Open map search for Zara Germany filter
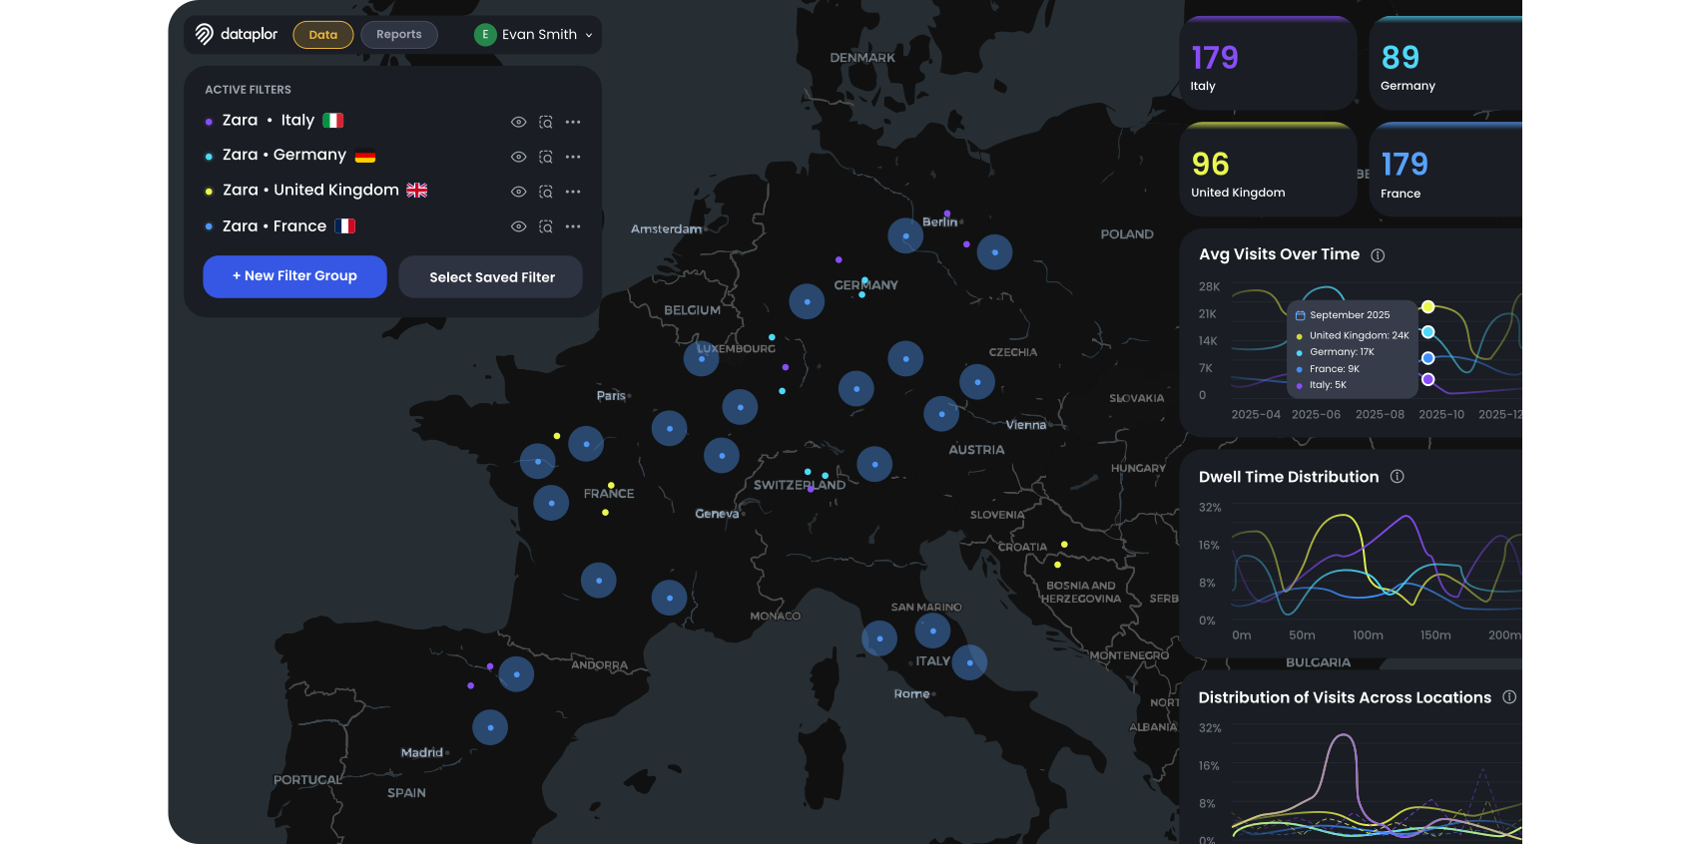The width and height of the screenshot is (1690, 844). pos(546,157)
